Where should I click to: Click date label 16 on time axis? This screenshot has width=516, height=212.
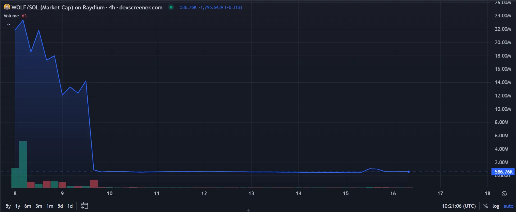(x=393, y=193)
